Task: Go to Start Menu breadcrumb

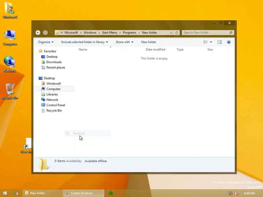Action: [109, 33]
